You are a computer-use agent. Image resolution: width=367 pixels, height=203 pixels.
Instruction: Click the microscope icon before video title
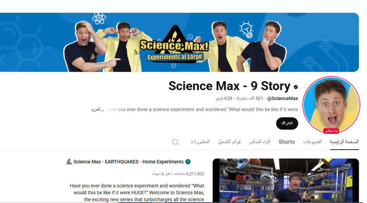[69, 161]
